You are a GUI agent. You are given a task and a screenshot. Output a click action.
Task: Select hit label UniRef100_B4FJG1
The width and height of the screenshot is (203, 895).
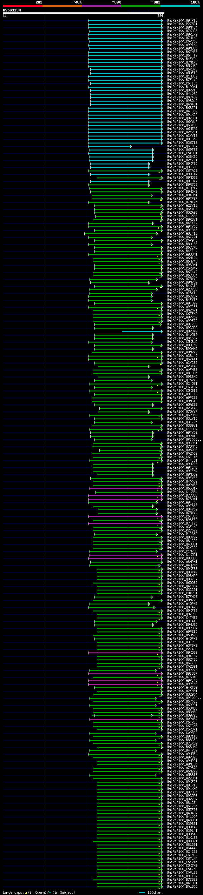tap(182, 461)
